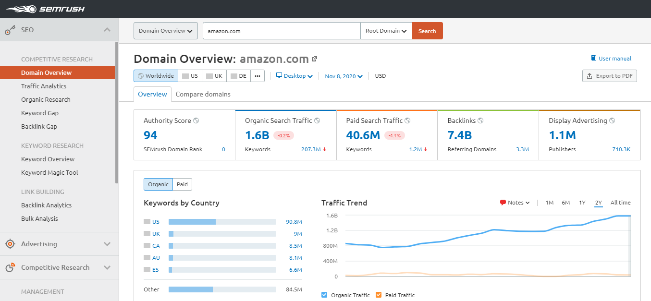Expand the Competitive Research sidebar section

point(107,267)
